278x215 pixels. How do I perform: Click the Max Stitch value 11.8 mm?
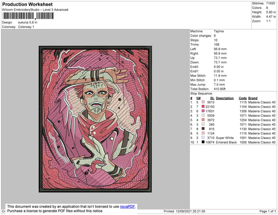[x=220, y=76]
